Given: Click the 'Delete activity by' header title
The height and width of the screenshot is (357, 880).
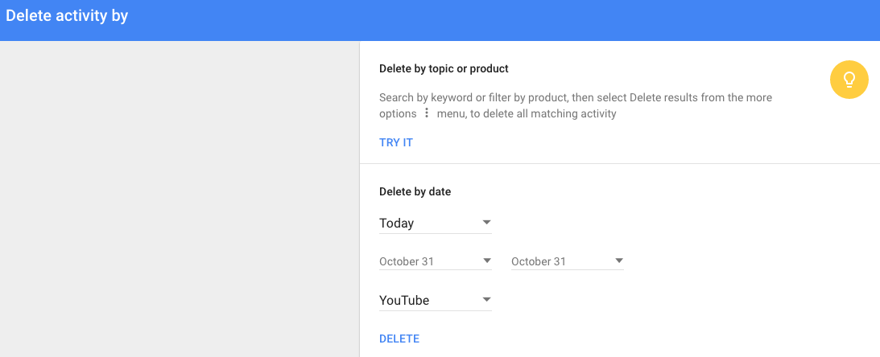Looking at the screenshot, I should pos(67,16).
